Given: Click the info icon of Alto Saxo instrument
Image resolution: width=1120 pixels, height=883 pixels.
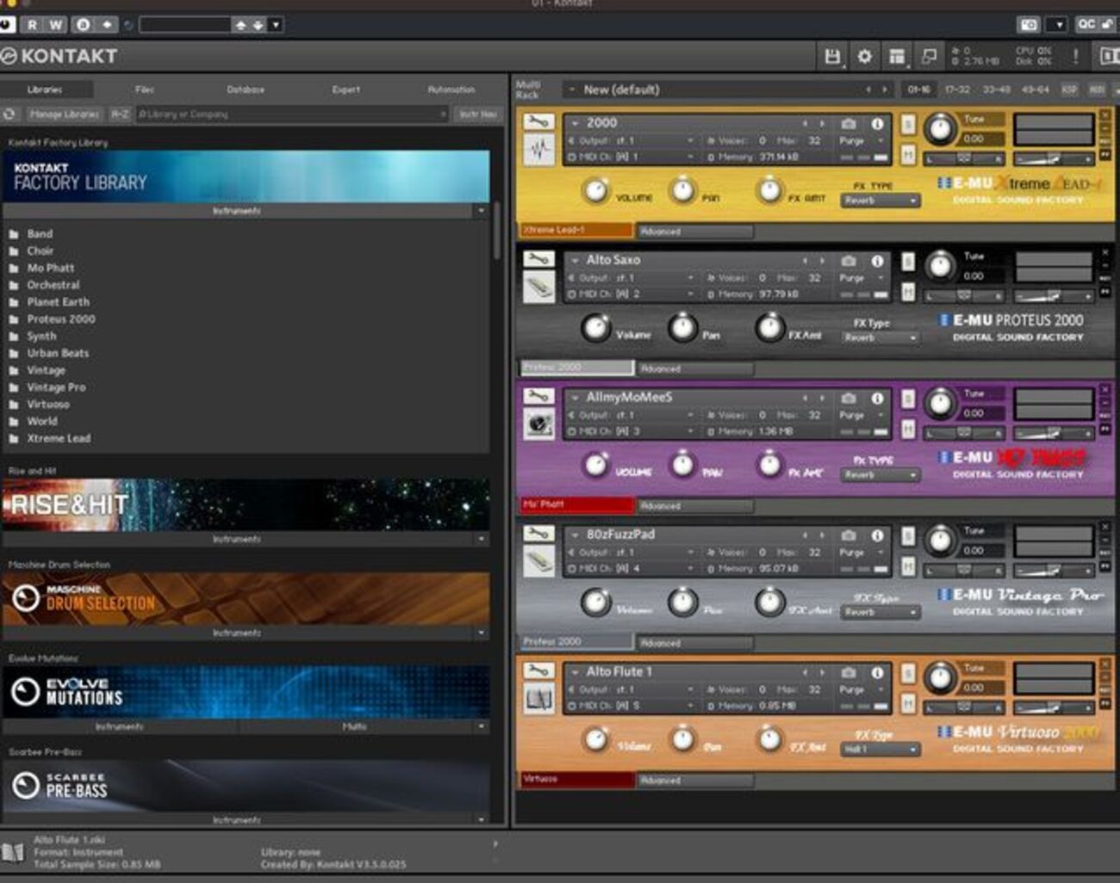Looking at the screenshot, I should pyautogui.click(x=877, y=260).
